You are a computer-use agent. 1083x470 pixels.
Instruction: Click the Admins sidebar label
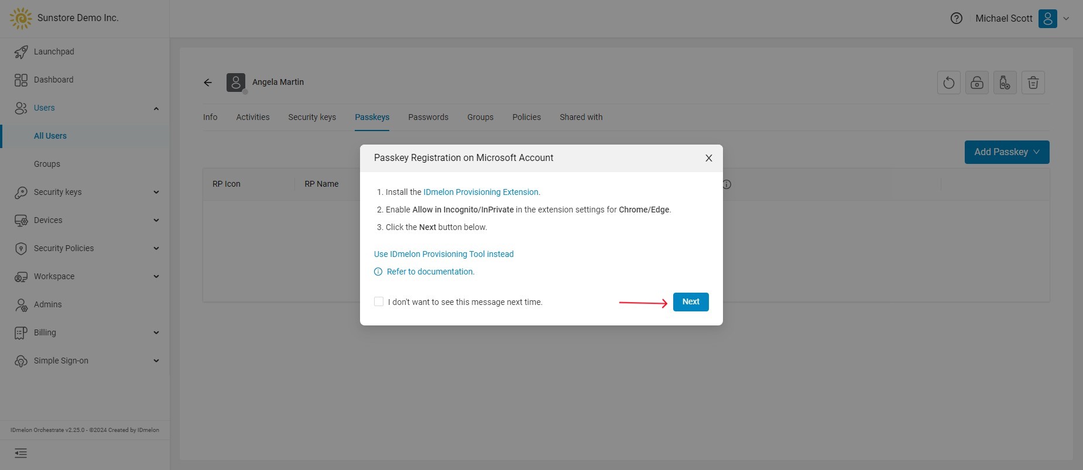click(48, 304)
